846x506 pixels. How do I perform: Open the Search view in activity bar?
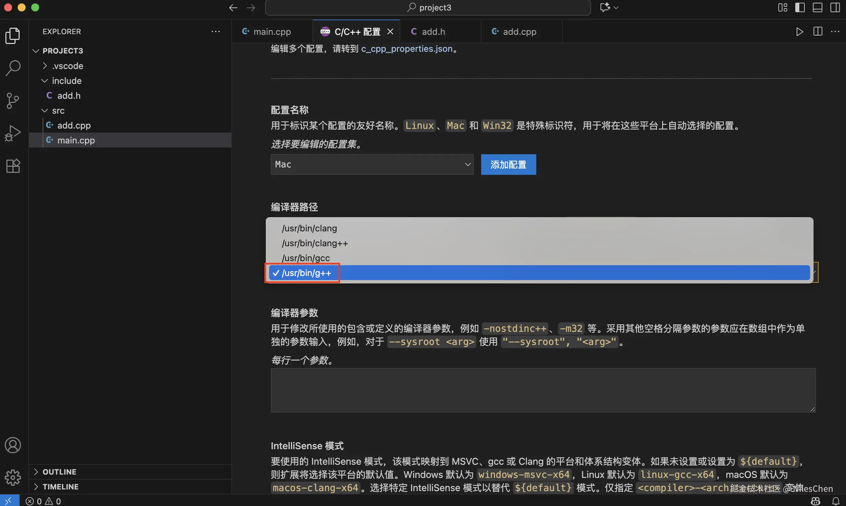click(13, 68)
